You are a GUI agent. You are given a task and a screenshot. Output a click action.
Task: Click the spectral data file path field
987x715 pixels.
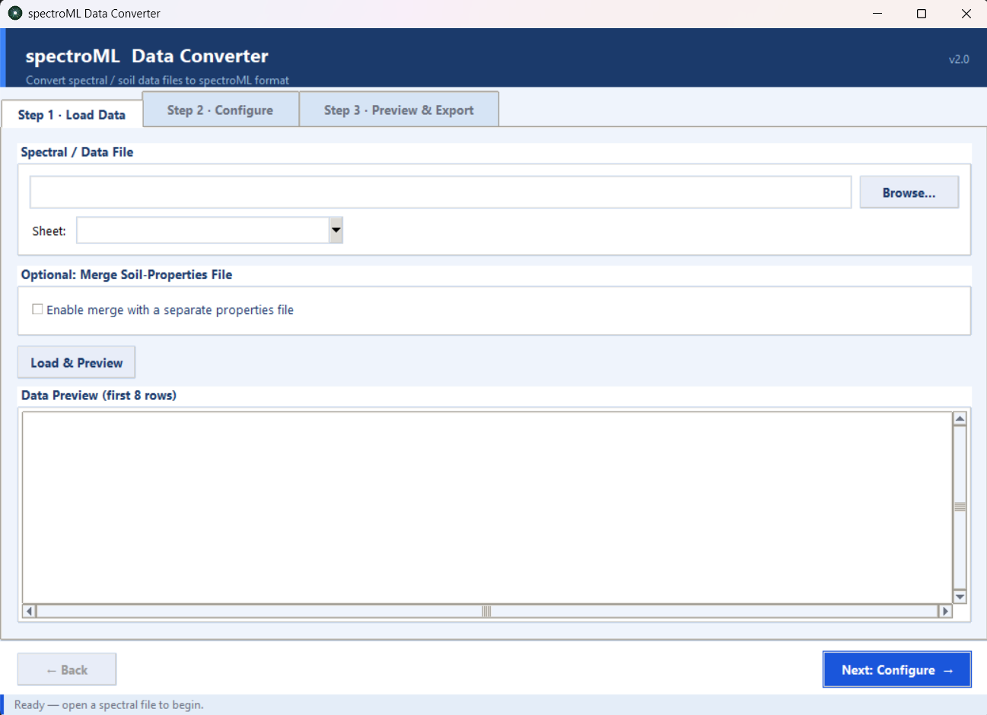pos(440,192)
